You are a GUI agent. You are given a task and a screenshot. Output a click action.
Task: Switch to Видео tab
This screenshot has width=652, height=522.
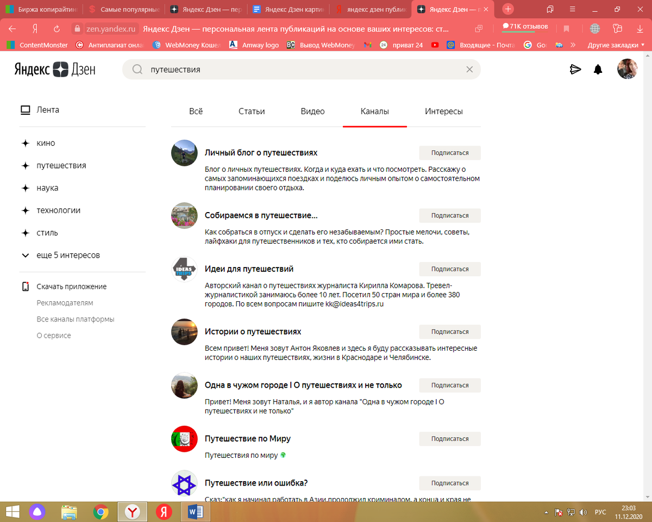pos(313,111)
